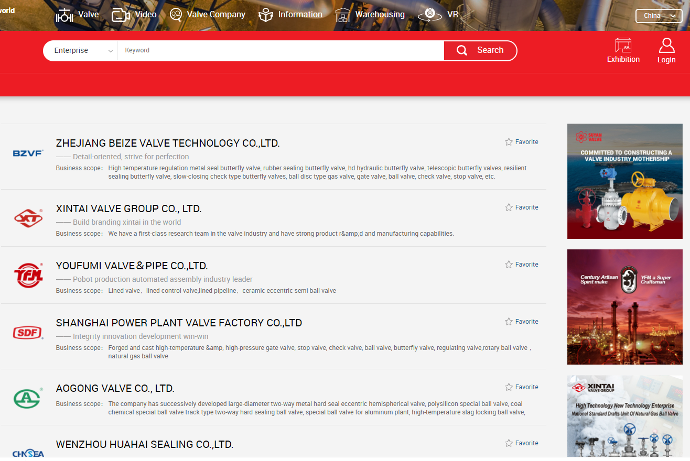The width and height of the screenshot is (690, 461).
Task: Open the YFM Century Artisan advertisement
Action: click(625, 307)
